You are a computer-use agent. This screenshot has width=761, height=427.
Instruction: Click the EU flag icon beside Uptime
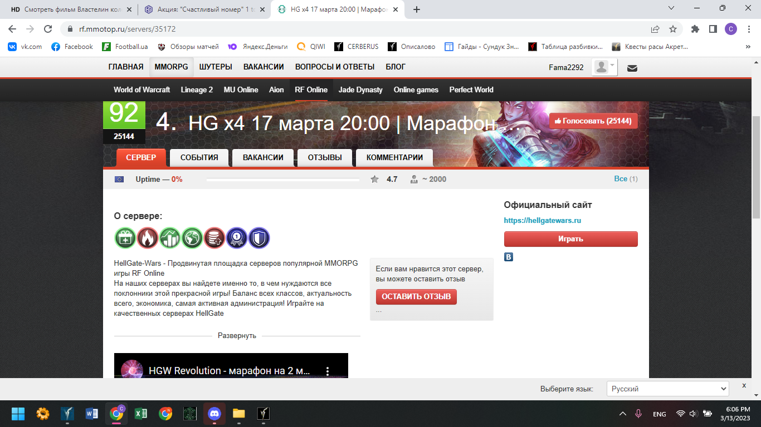coord(119,179)
